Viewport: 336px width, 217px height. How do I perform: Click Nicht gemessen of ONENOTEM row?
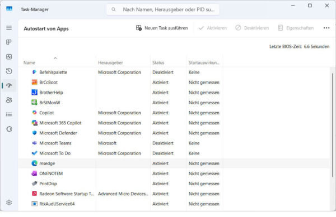(204, 173)
